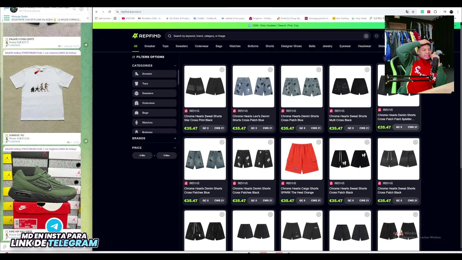The height and width of the screenshot is (260, 462).
Task: Click CWS 21 on Star Cross Print Black
Action: [219, 128]
